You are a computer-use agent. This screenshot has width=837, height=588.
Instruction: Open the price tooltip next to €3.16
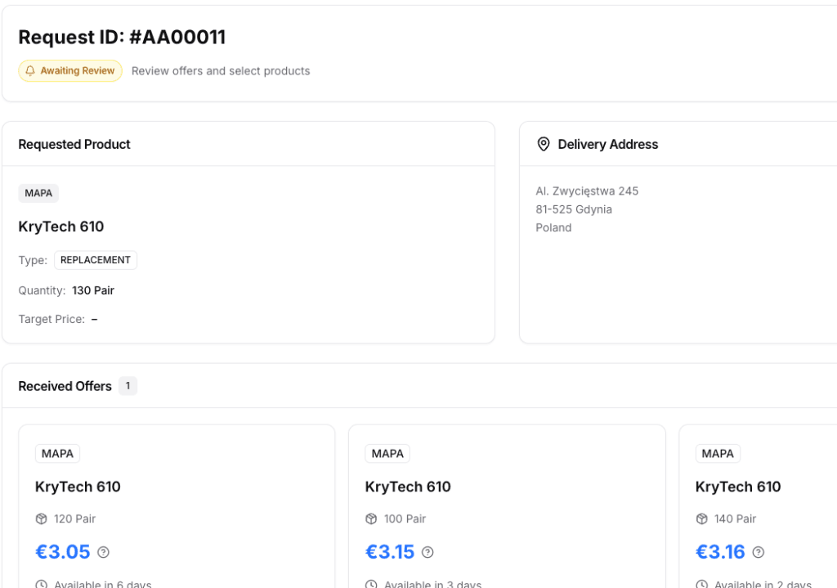(x=758, y=552)
